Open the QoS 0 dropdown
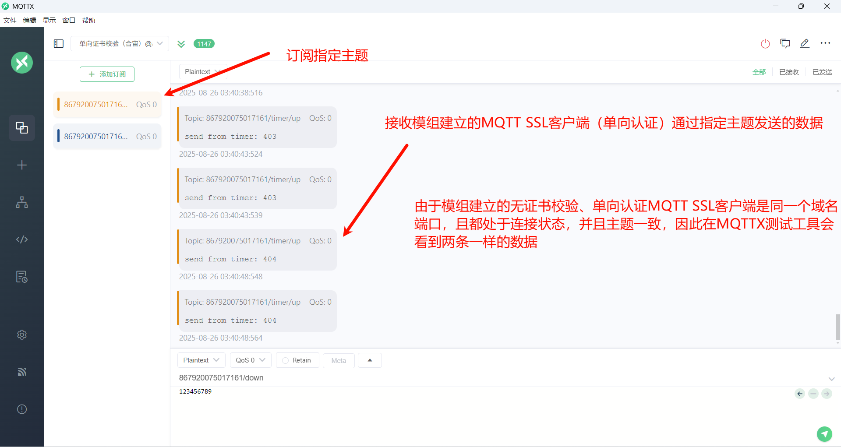Screen dimensions: 841x447 pos(251,360)
